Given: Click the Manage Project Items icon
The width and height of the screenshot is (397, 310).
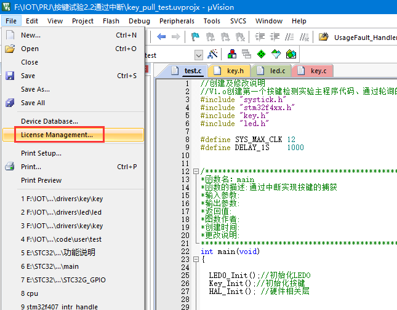Looking at the screenshot, I should (232, 55).
